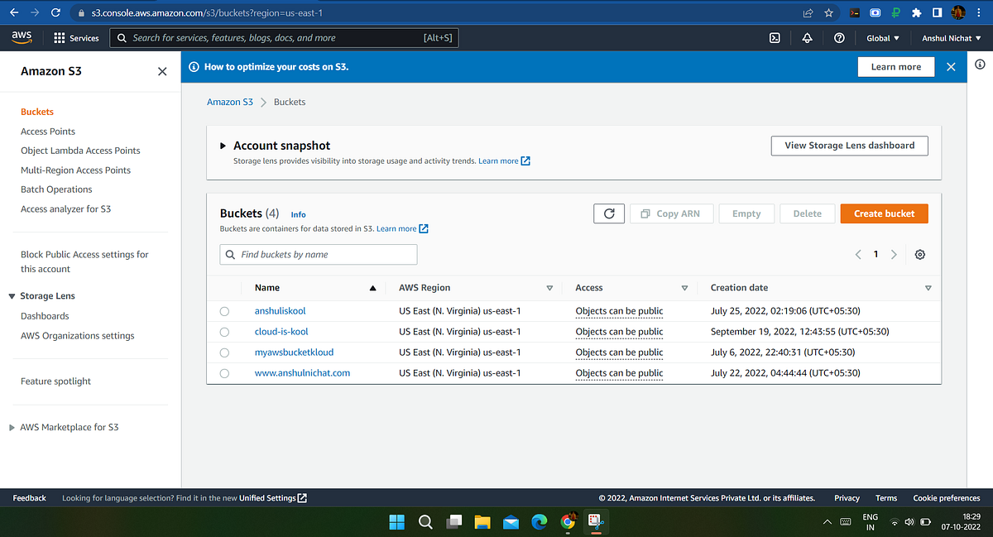Refresh the bucket list
993x537 pixels.
(608, 213)
